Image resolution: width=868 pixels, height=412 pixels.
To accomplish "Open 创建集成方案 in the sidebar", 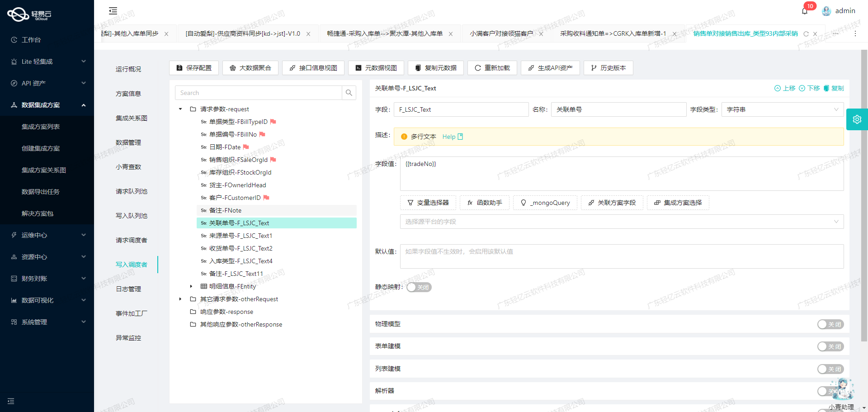I will (47, 148).
